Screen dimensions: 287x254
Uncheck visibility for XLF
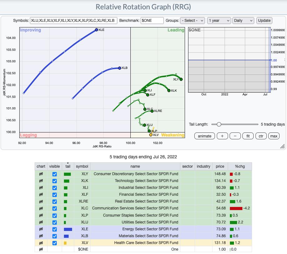coord(55,195)
